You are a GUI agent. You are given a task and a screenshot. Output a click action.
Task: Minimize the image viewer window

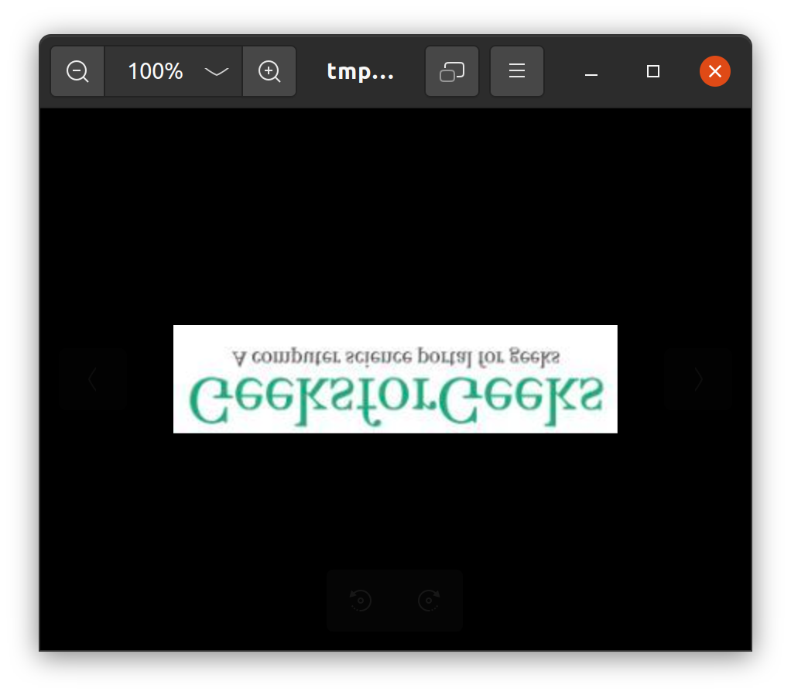click(x=591, y=72)
